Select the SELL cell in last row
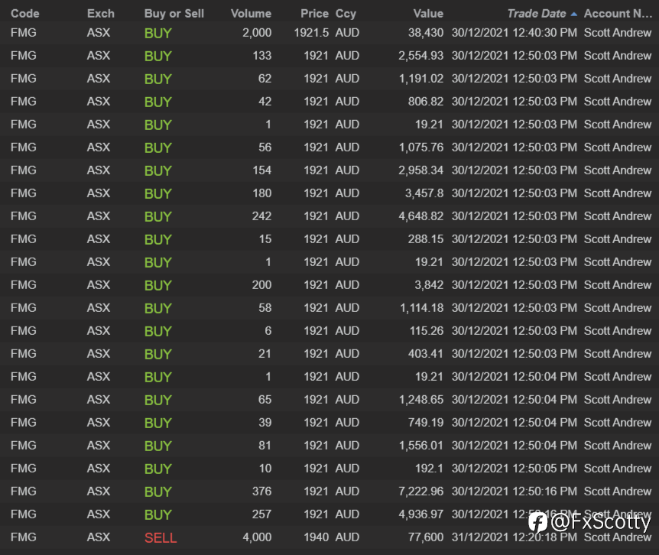659x555 pixels. click(161, 537)
